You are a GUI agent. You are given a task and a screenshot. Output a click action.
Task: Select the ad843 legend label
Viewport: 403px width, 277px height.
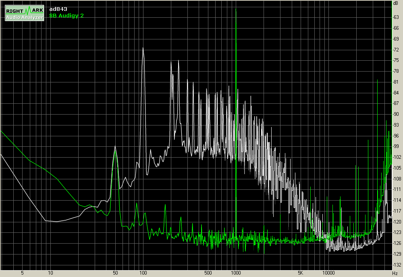(x=58, y=9)
